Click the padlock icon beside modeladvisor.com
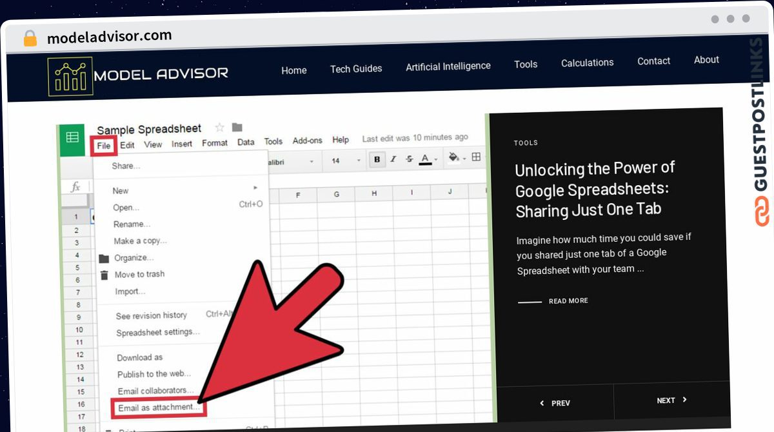Screen dimensions: 774x432 tap(30, 38)
